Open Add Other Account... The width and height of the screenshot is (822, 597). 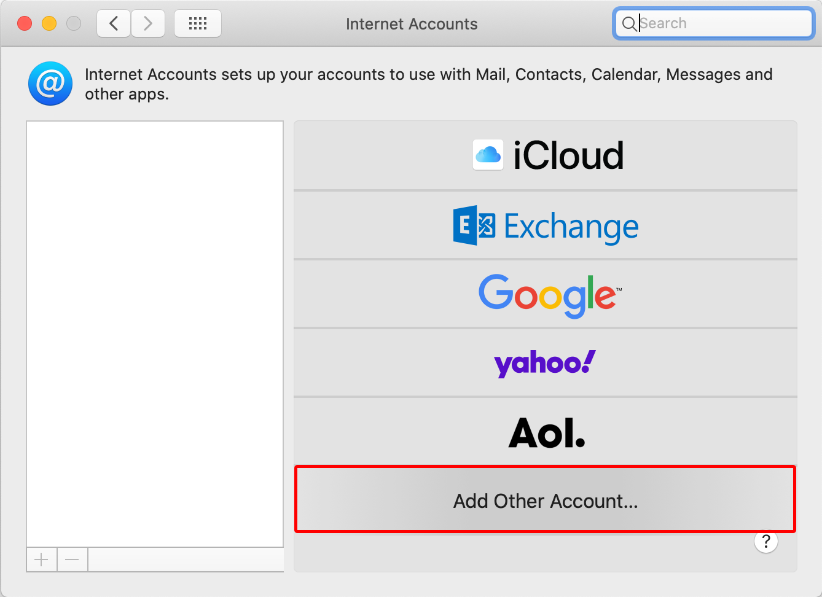click(x=546, y=499)
